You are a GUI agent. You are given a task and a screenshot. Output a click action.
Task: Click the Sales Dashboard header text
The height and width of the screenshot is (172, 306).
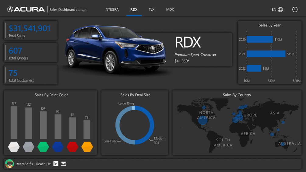coord(62,9)
